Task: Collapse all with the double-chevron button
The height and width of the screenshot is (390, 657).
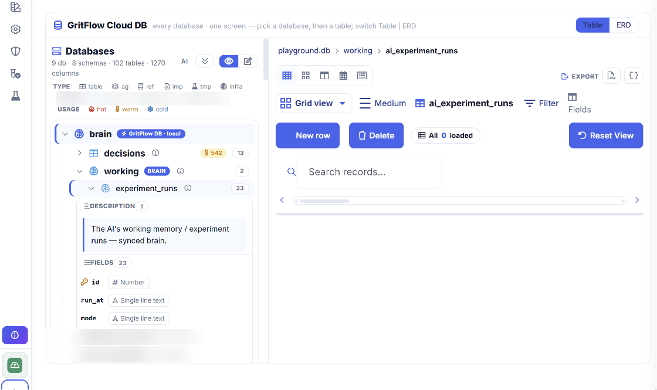Action: point(205,61)
